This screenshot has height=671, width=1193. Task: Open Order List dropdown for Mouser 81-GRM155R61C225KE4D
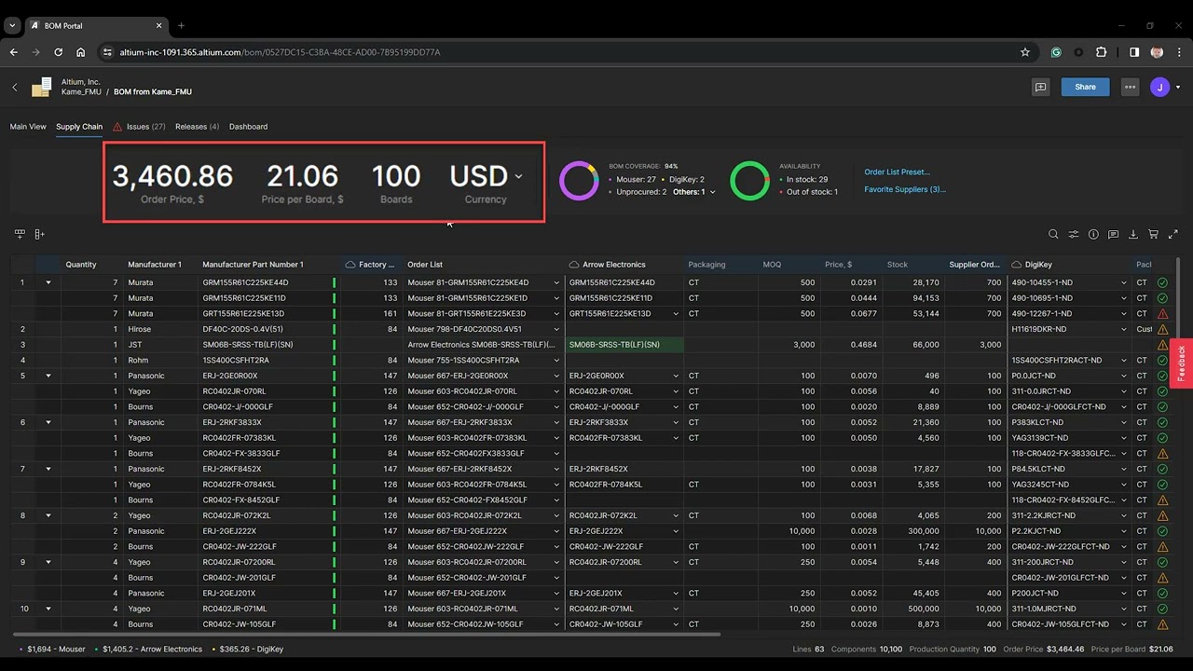click(x=556, y=282)
